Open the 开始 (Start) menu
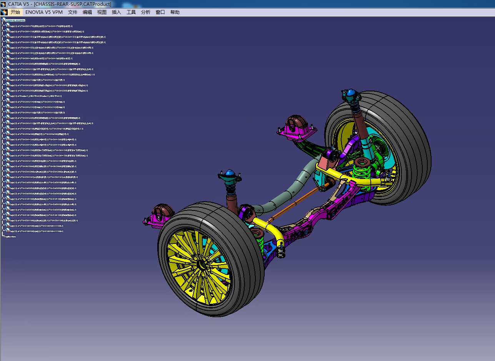 tap(15, 12)
